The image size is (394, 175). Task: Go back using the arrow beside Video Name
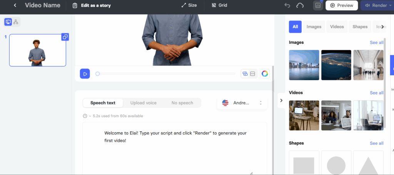tap(15, 5)
